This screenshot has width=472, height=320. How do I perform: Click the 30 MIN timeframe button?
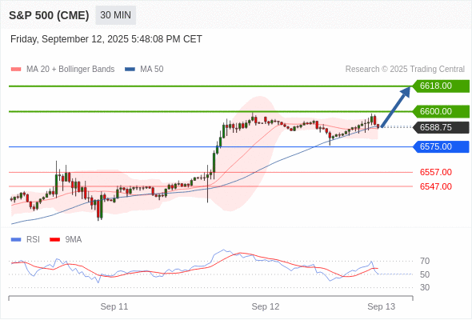[x=115, y=15]
